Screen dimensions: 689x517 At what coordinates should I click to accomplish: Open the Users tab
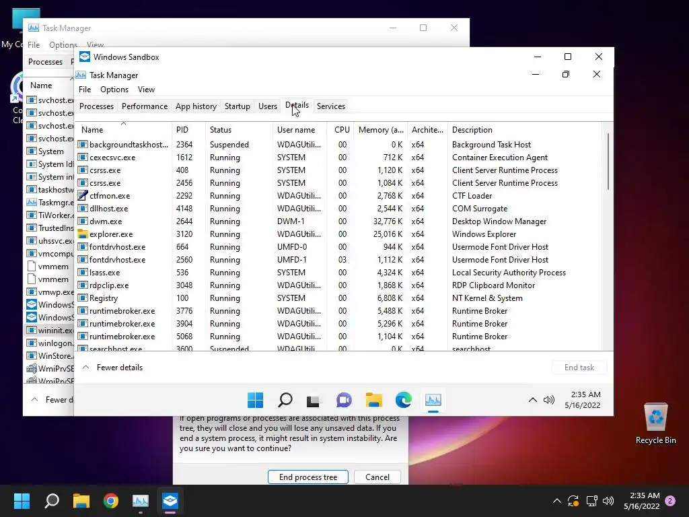tap(268, 106)
